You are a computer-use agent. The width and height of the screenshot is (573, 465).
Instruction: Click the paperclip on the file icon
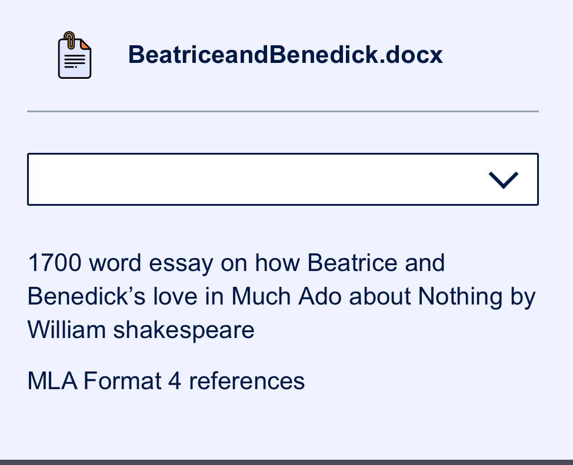pyautogui.click(x=69, y=39)
